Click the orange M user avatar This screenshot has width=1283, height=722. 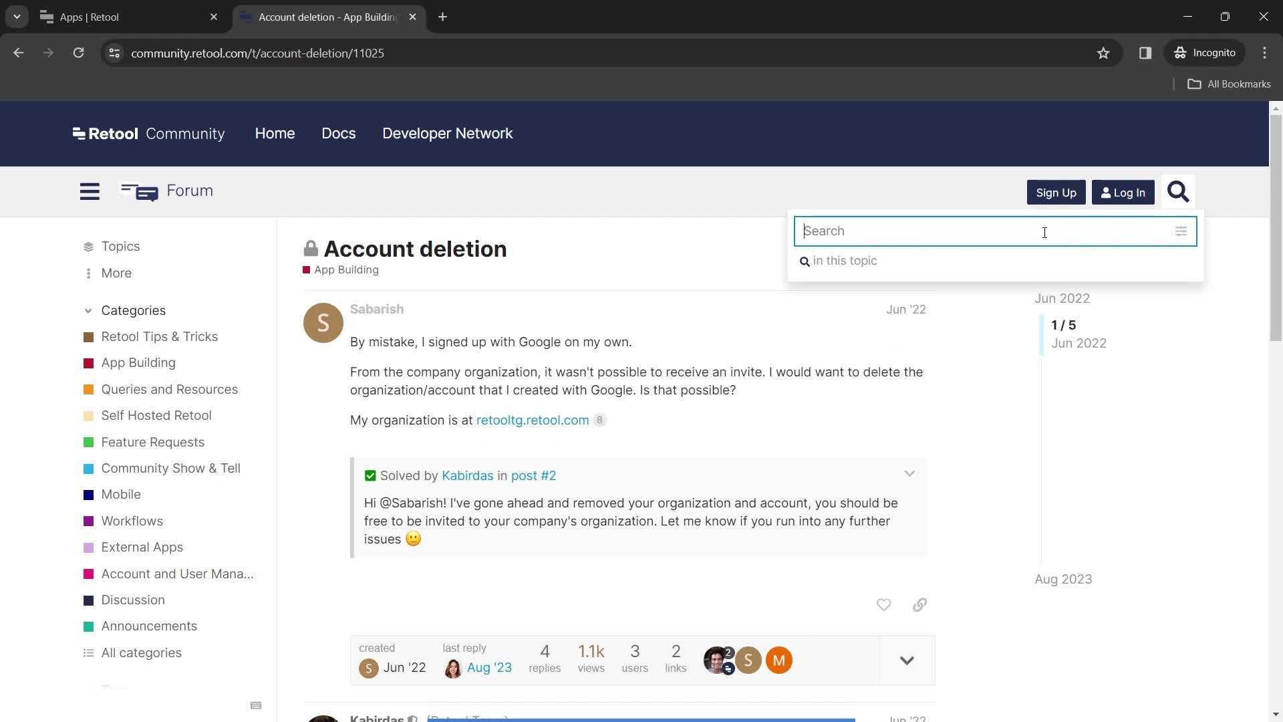pyautogui.click(x=779, y=660)
